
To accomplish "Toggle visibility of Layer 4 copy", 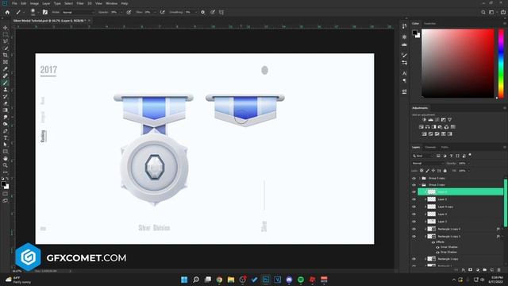I will pyautogui.click(x=414, y=207).
